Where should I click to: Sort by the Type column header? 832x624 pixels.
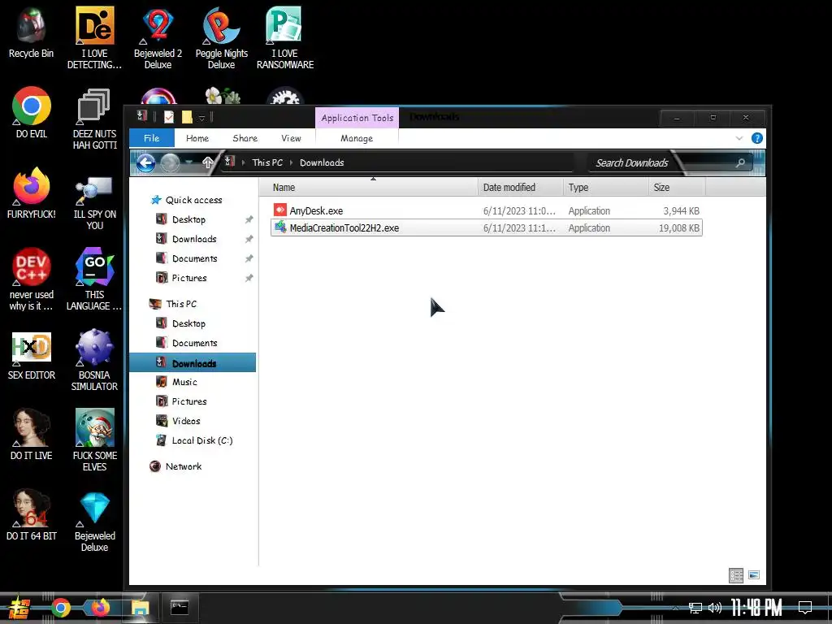pyautogui.click(x=605, y=188)
